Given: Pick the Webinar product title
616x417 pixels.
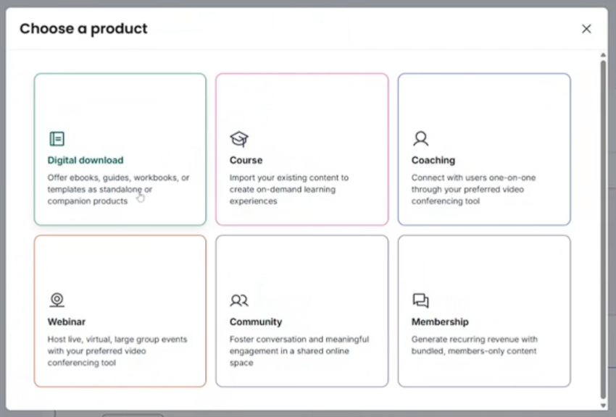Looking at the screenshot, I should click(67, 321).
